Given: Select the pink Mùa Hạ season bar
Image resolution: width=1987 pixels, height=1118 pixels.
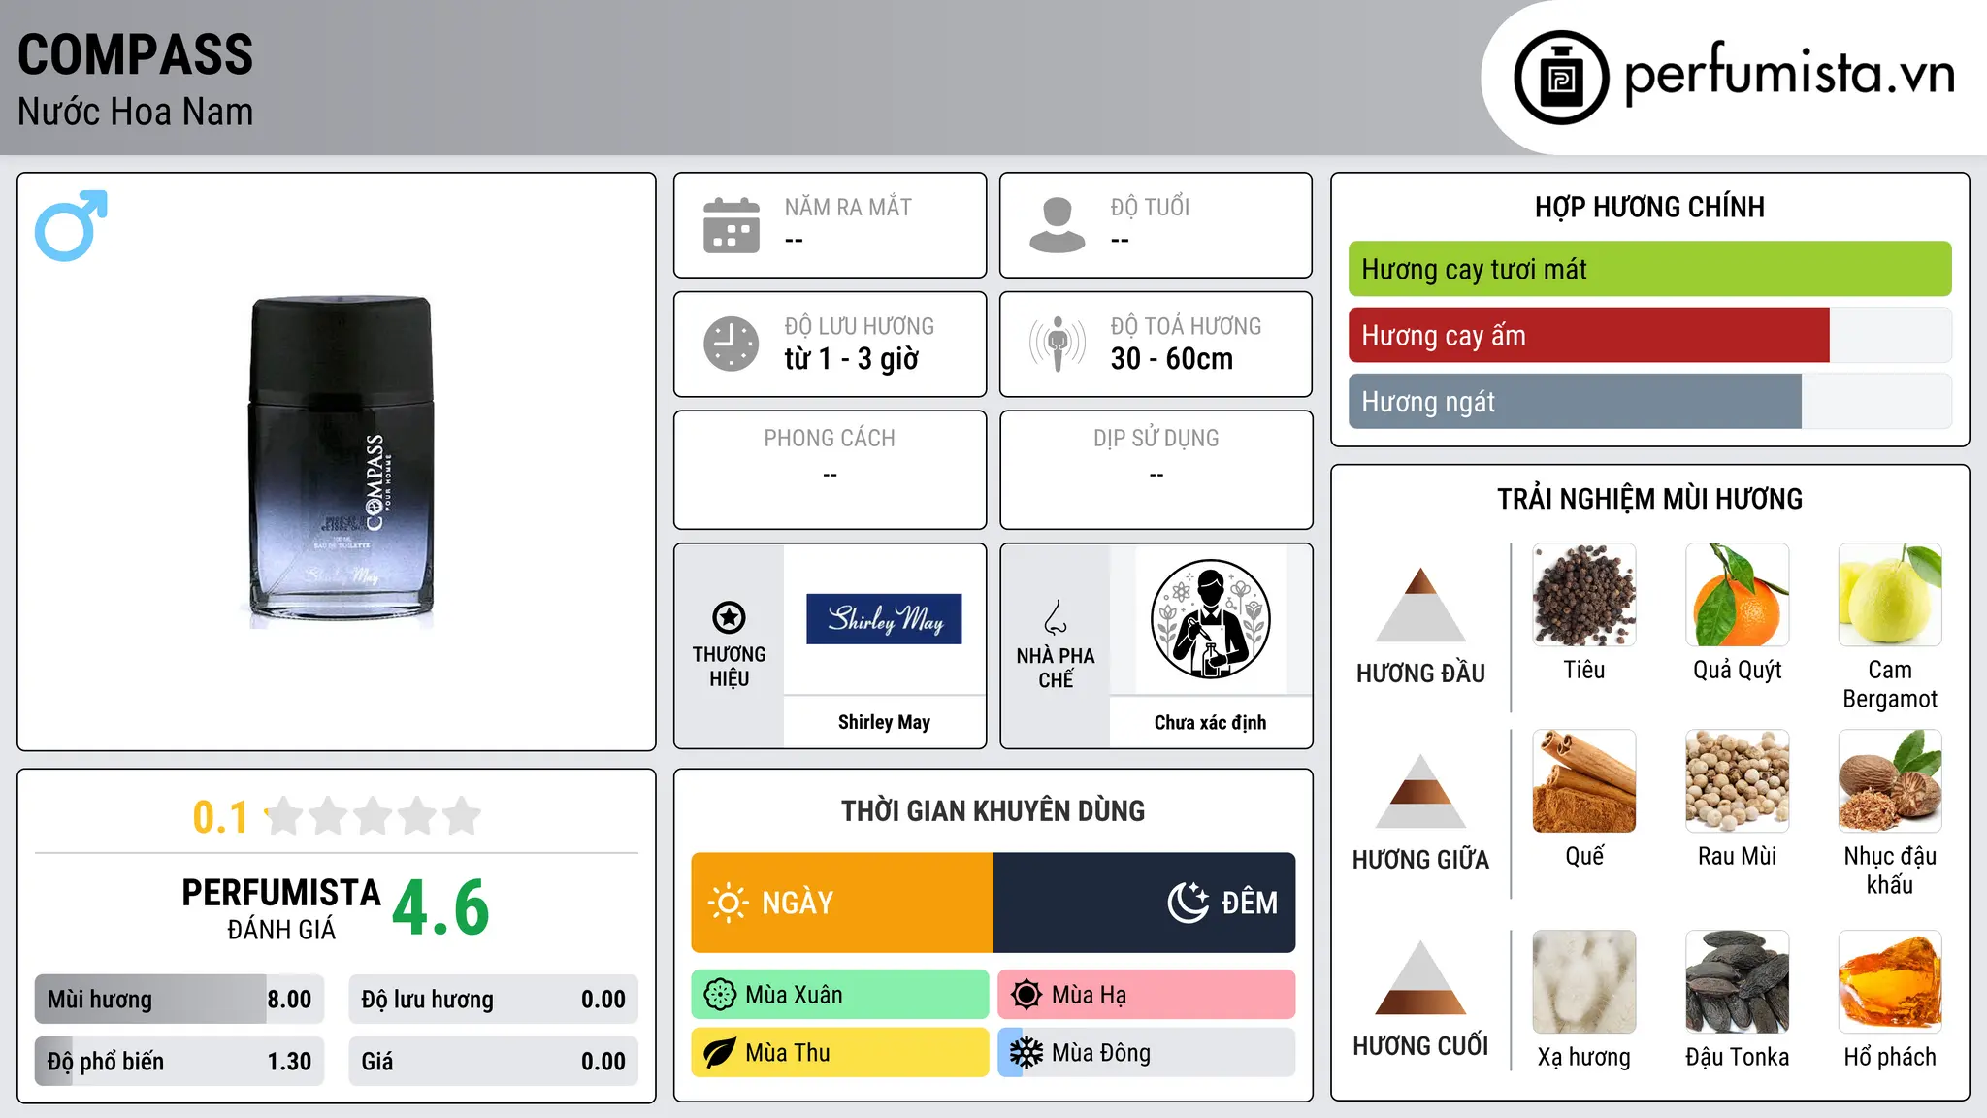Looking at the screenshot, I should point(1147,995).
